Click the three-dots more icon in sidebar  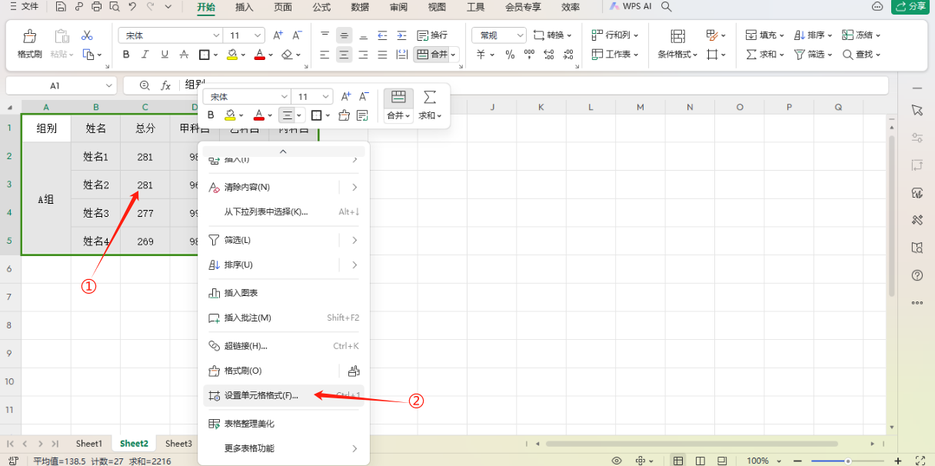(917, 302)
